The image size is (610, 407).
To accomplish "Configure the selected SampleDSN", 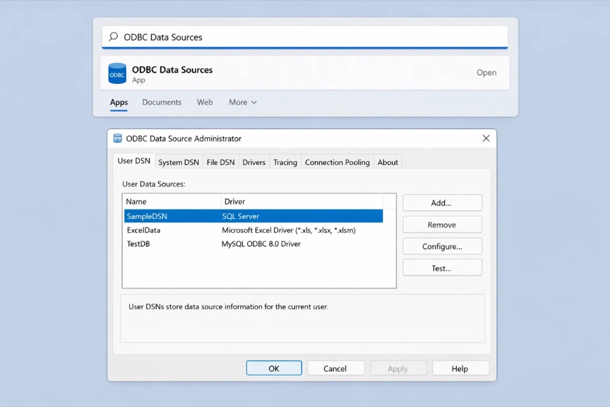I will click(x=442, y=246).
